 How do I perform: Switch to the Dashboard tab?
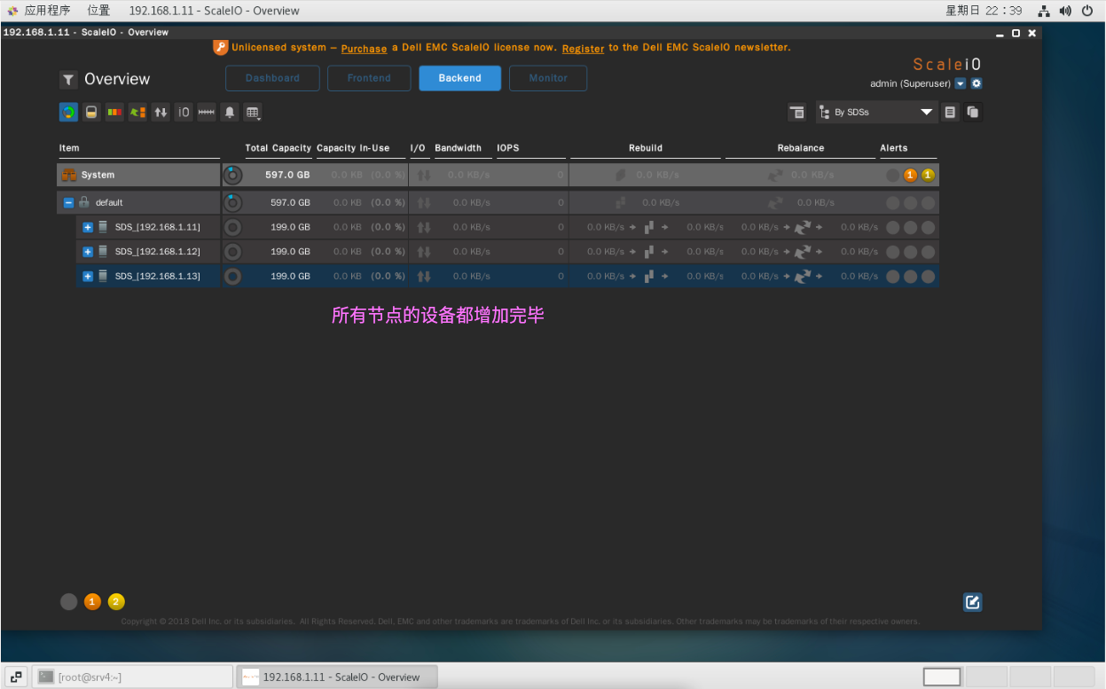pos(272,78)
